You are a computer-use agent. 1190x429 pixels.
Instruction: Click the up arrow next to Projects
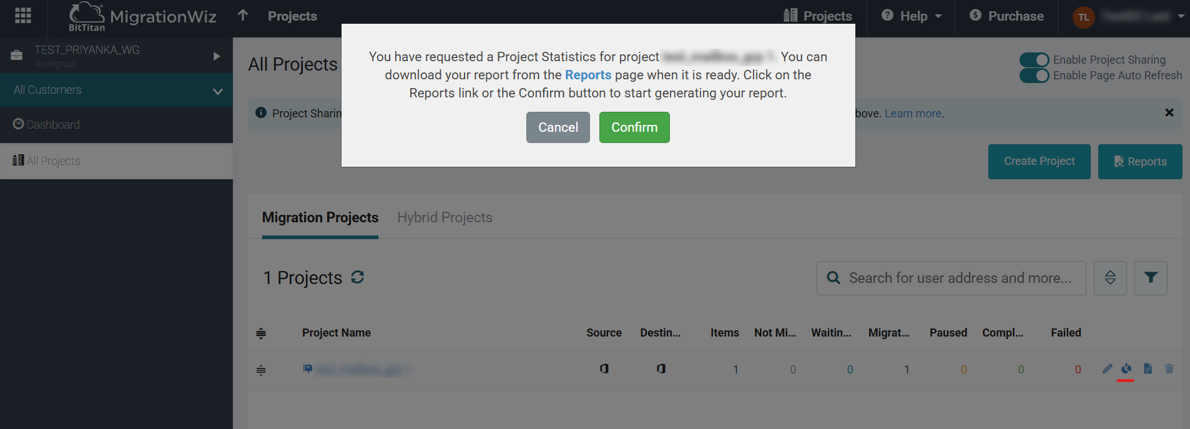(x=243, y=15)
